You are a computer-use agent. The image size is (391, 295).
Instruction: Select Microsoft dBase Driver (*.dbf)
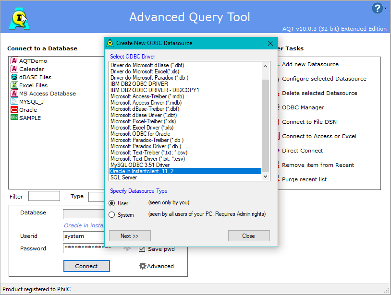coord(185,115)
